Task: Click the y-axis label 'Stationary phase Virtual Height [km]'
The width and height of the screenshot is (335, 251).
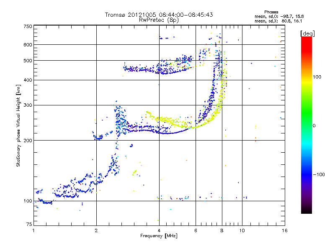Action: coord(18,125)
